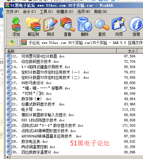Click Word document icon of file 15
143x159 pixels.
pos(9,72)
